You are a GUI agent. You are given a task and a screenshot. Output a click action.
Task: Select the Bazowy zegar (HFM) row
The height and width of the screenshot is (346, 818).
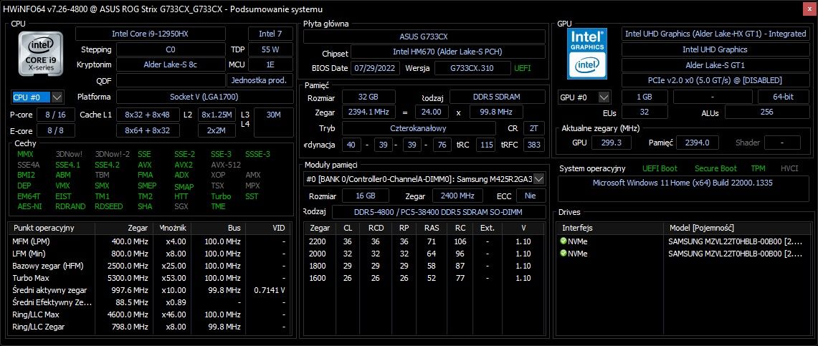pyautogui.click(x=148, y=266)
